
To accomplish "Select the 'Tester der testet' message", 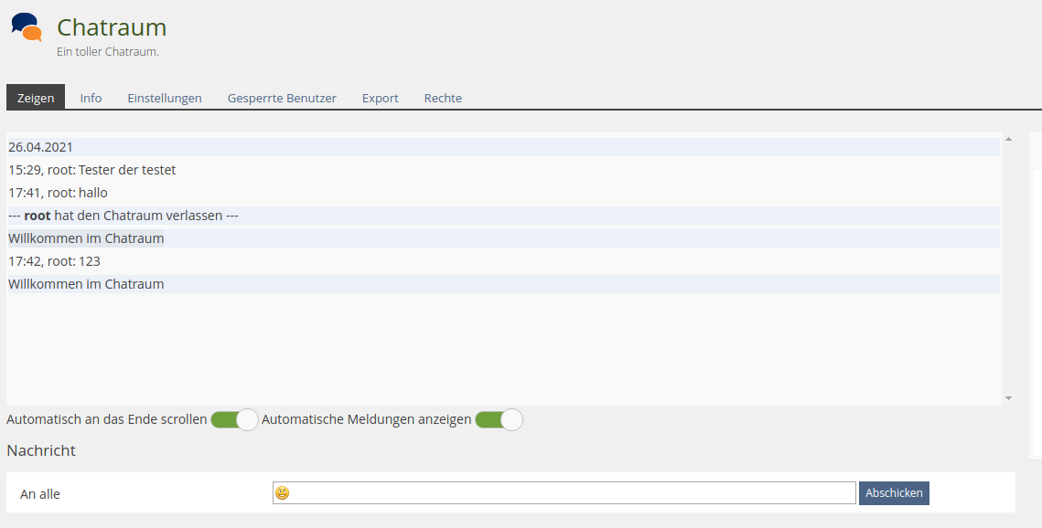I will (92, 170).
